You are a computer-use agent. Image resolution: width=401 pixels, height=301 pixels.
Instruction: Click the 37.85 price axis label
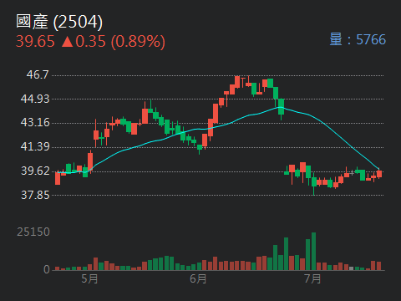tap(35, 195)
